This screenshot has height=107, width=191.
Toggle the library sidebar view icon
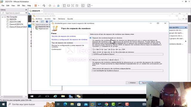[64, 6]
